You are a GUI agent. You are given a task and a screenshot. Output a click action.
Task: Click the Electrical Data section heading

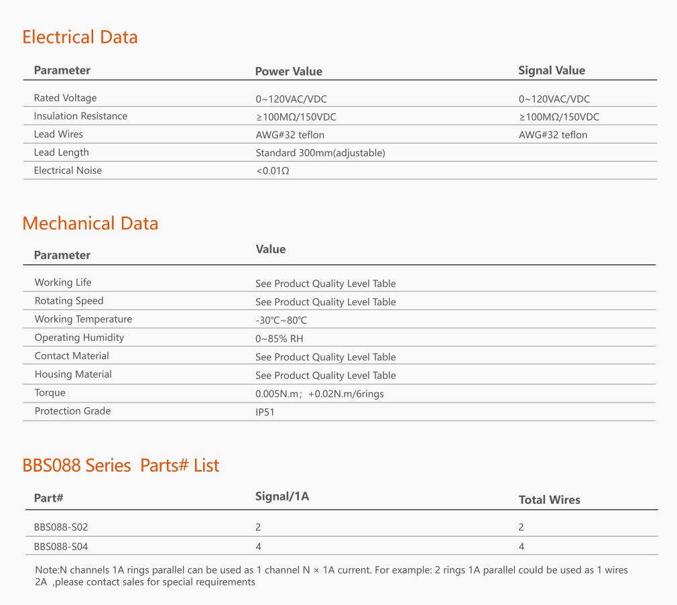pos(80,37)
